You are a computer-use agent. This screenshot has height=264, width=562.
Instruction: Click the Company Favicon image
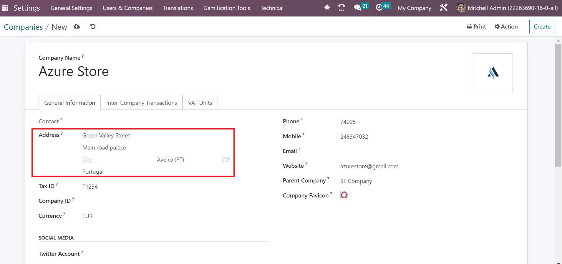344,195
